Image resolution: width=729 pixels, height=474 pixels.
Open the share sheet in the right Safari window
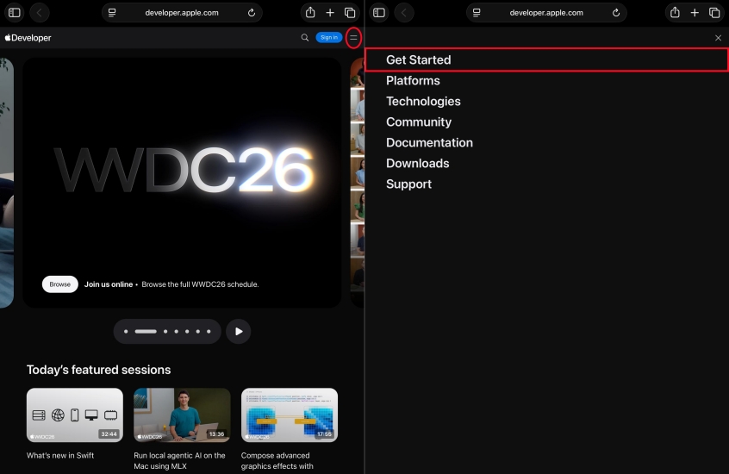pos(675,13)
